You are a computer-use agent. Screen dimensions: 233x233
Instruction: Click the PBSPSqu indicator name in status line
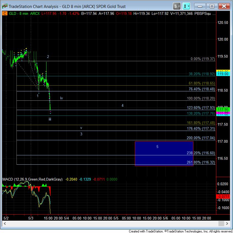coord(203,14)
